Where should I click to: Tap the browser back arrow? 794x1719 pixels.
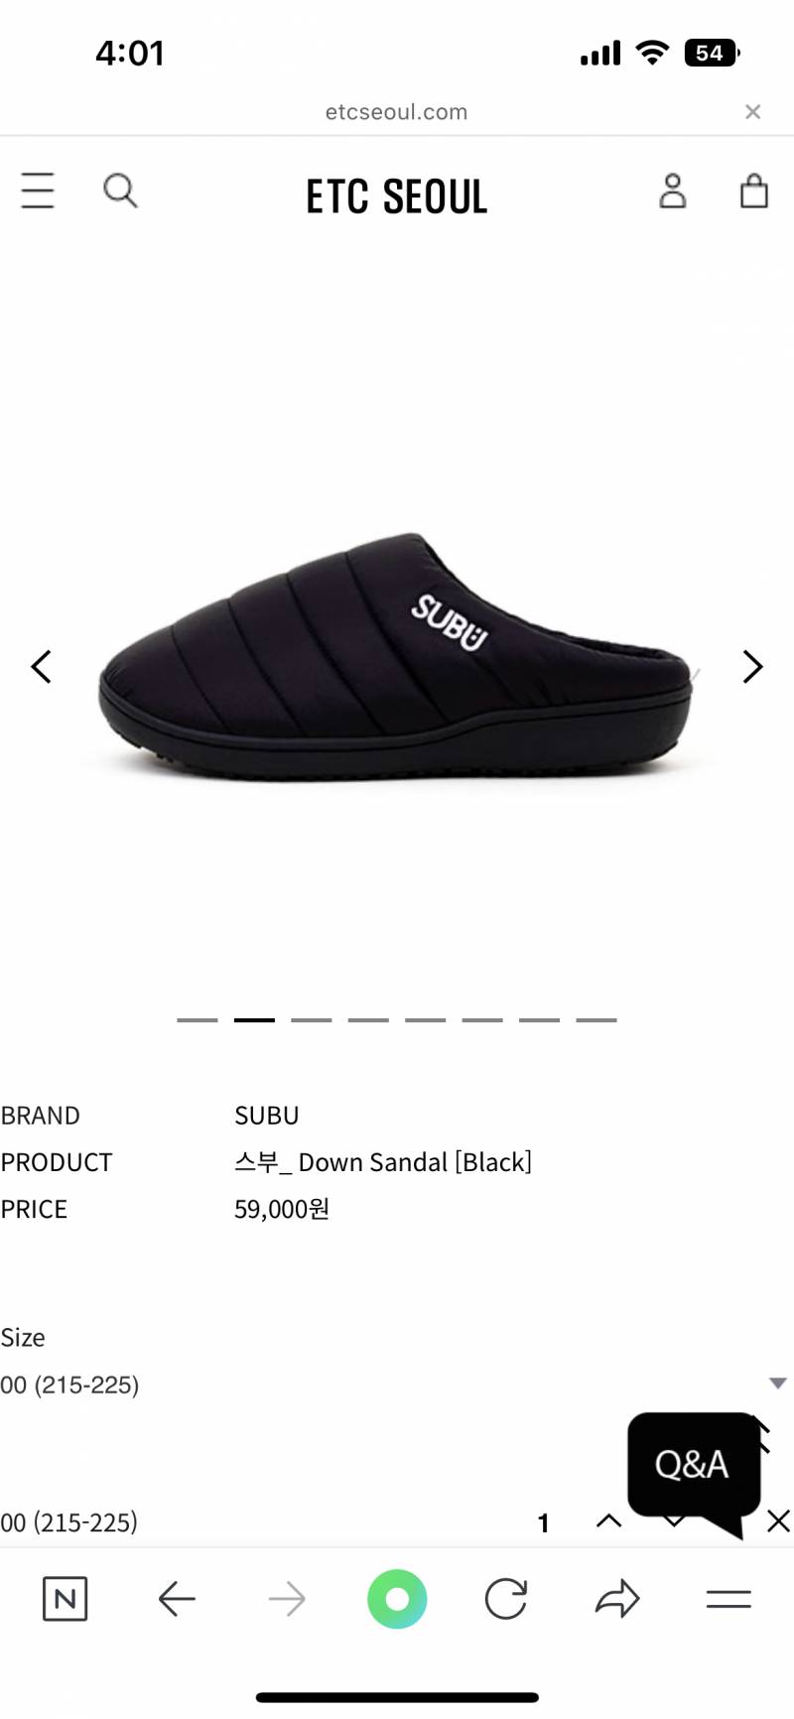177,1599
